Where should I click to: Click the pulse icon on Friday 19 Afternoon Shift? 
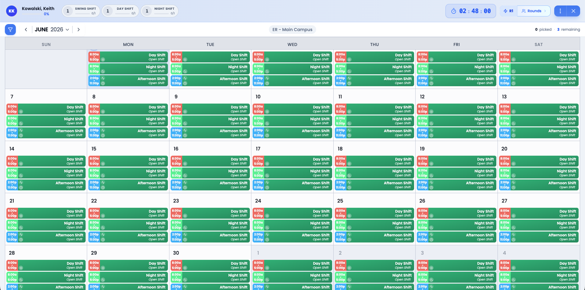[x=431, y=182]
